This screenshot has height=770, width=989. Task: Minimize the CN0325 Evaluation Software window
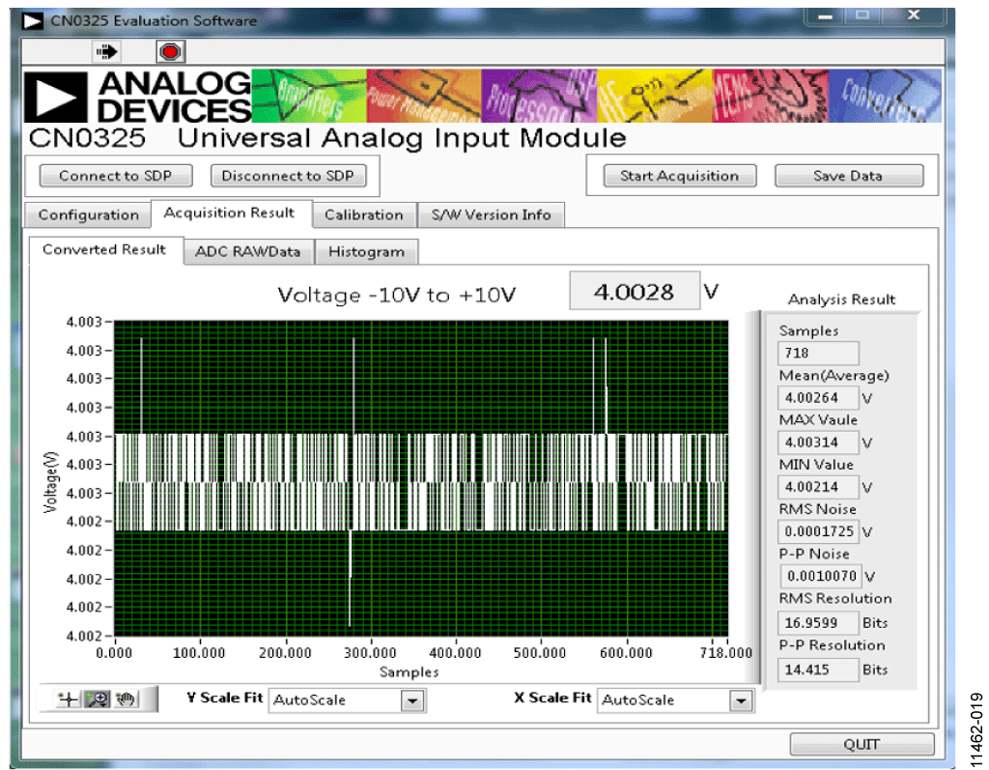(x=826, y=15)
